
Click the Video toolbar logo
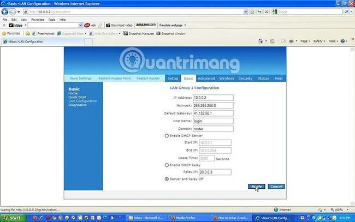point(16,25)
